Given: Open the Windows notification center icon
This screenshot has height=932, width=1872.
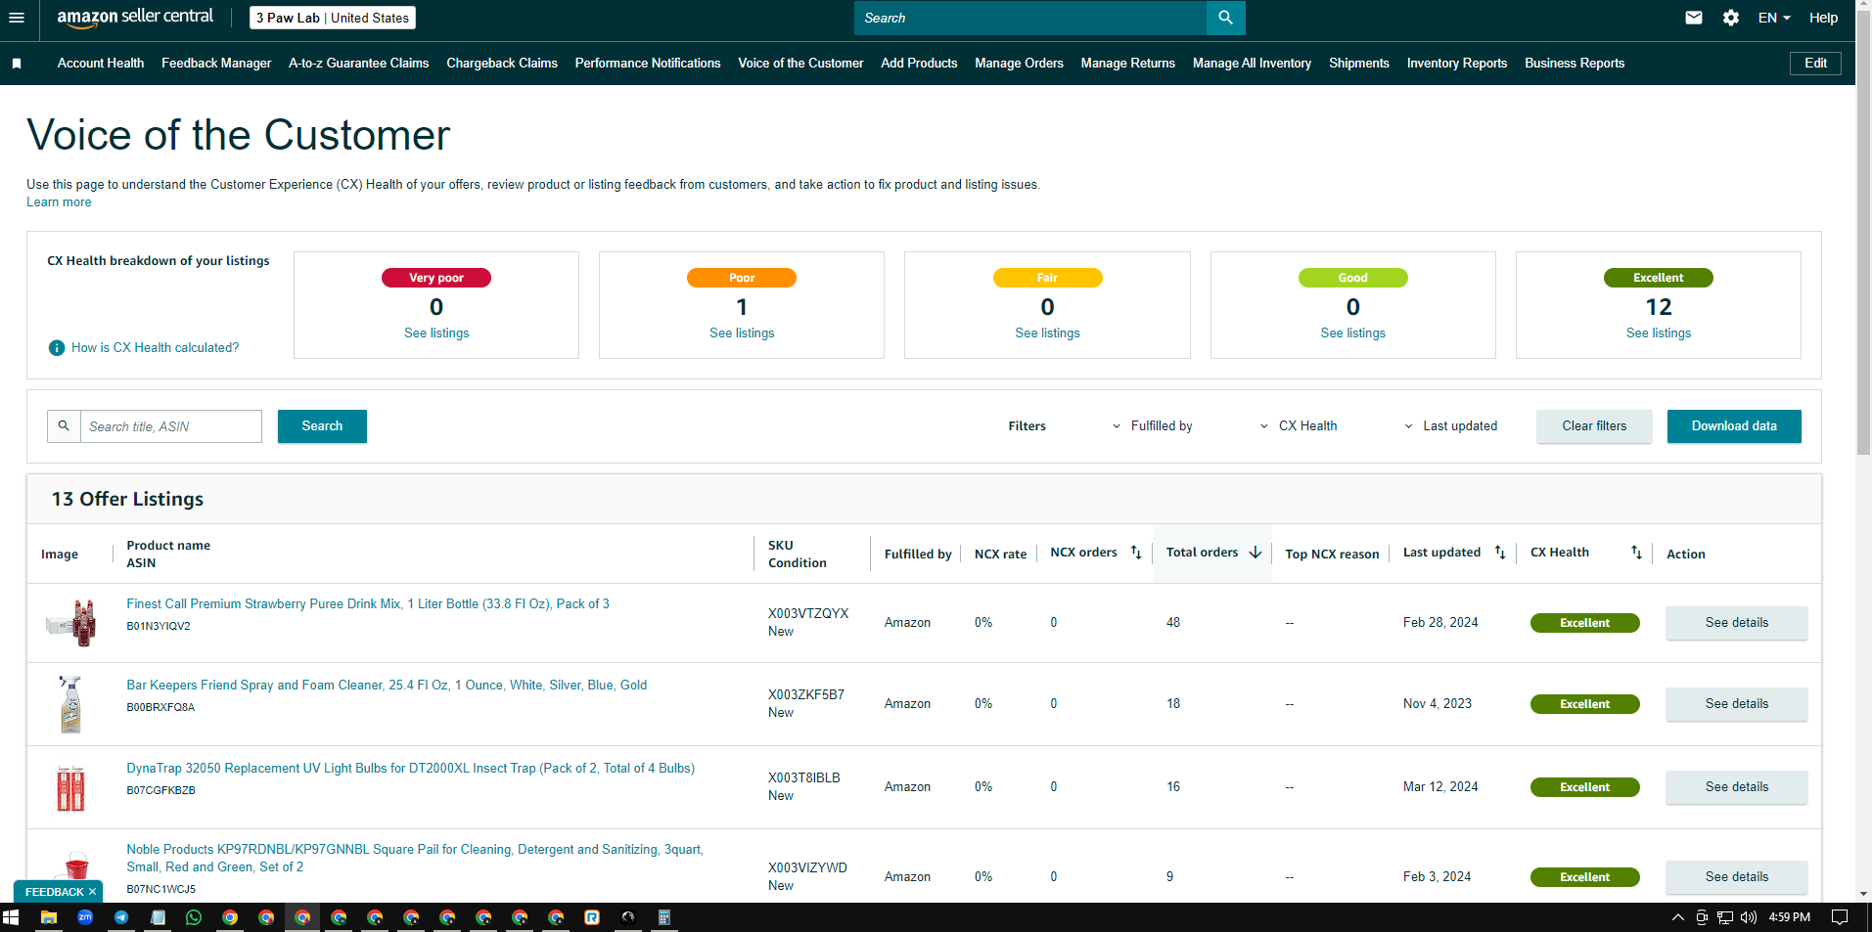Looking at the screenshot, I should (1840, 917).
